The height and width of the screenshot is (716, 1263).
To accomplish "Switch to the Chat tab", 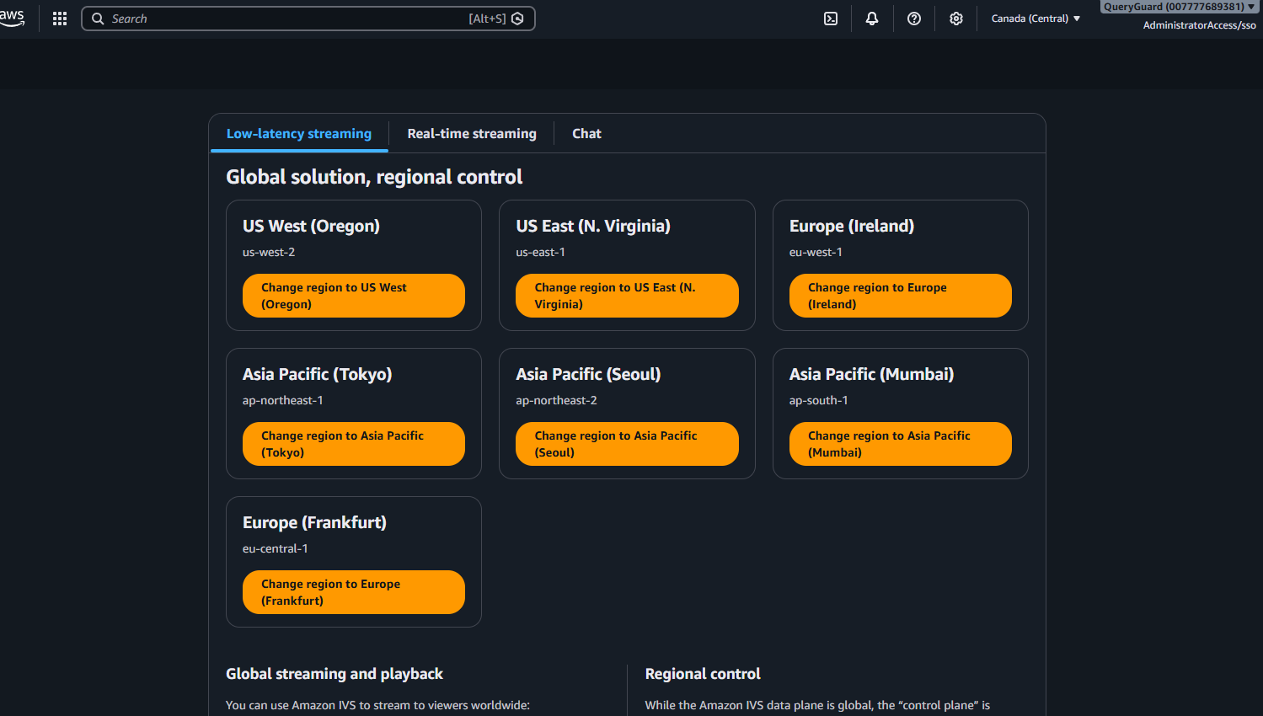I will (x=586, y=134).
